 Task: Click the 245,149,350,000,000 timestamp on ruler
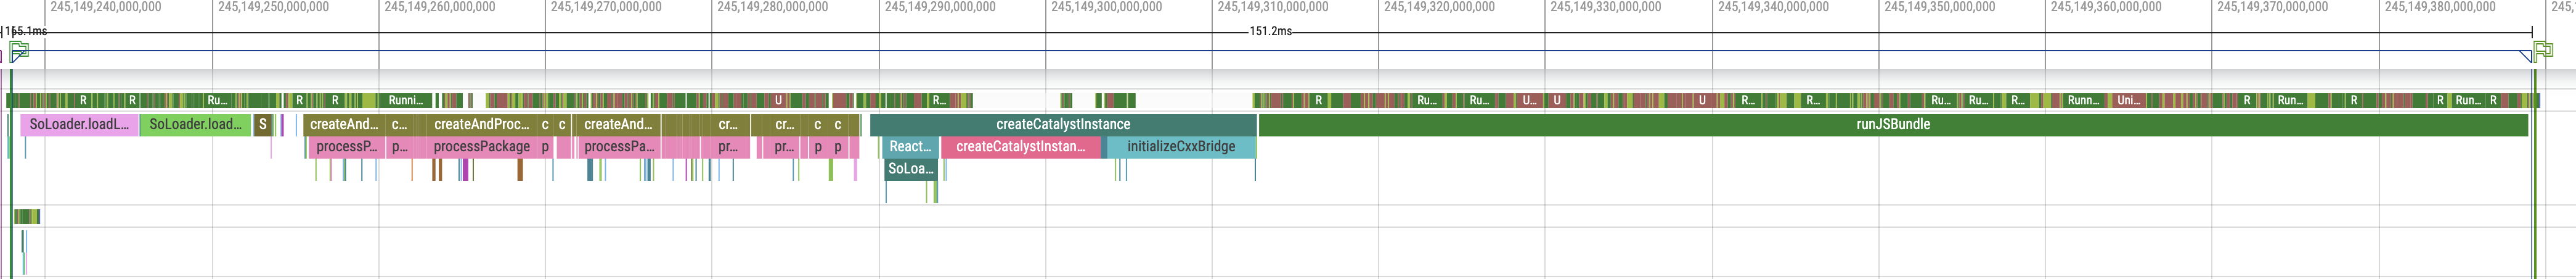click(1939, 7)
